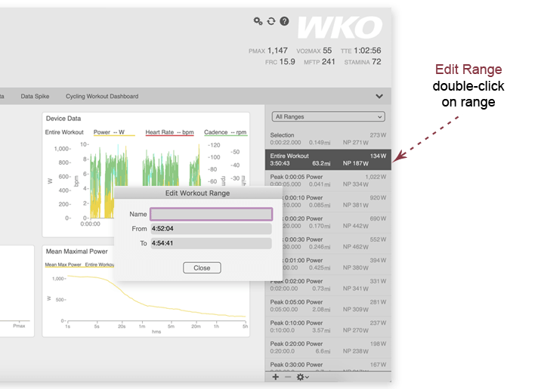
Task: Click the Heart Rate -- bpm legend
Action: coord(170,132)
